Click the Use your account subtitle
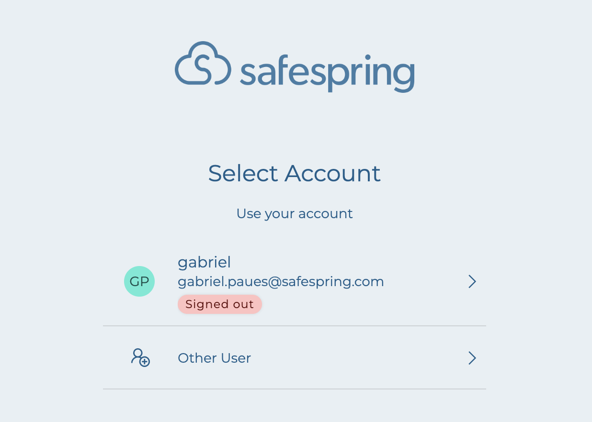Viewport: 592px width, 422px height. [x=295, y=213]
